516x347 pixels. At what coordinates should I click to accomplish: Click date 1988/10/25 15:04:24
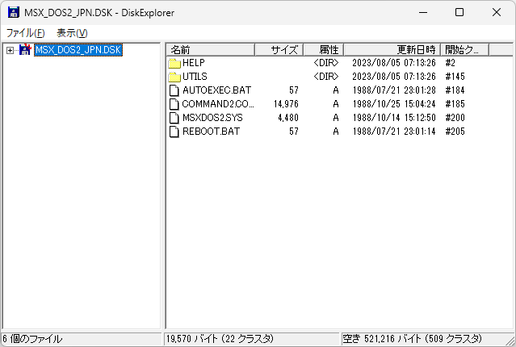(x=394, y=104)
